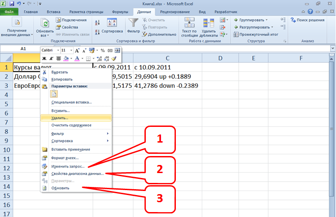336x217 pixels.
Task: Increase font size in mini toolbar
Action: 77,51
